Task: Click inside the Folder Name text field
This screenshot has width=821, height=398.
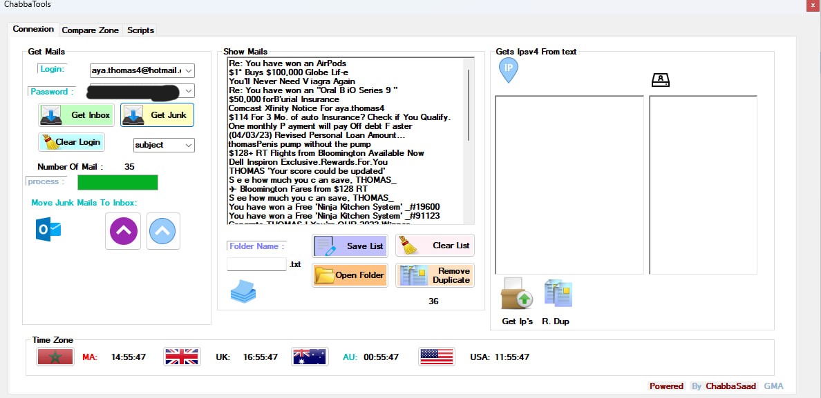Action: tap(256, 263)
